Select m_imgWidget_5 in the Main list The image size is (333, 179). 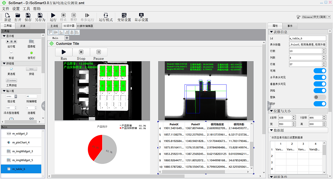click(21, 160)
